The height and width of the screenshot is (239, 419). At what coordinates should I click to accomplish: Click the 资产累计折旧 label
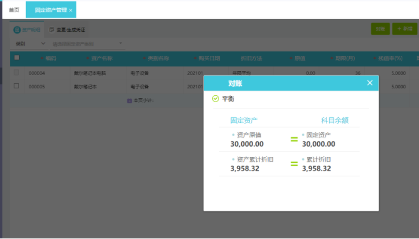(x=255, y=159)
